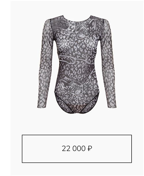Viewport: 144px width, 176px height.
Task: Click empty space left of price text
Action: click(x=41, y=149)
